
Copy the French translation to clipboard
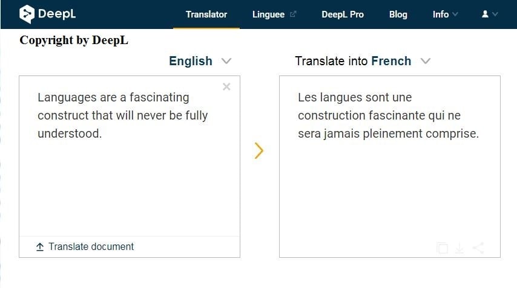(443, 248)
